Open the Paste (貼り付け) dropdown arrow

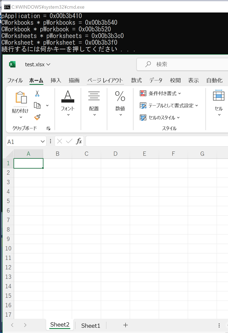[21, 117]
